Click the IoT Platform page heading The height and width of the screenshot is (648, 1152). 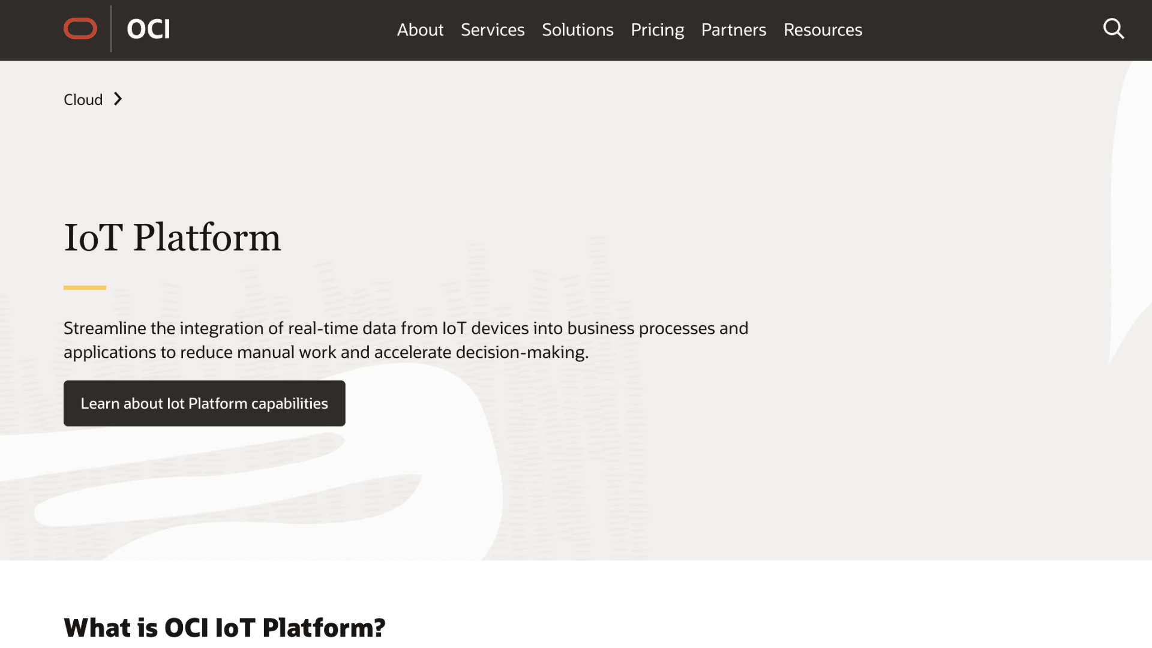pos(172,236)
